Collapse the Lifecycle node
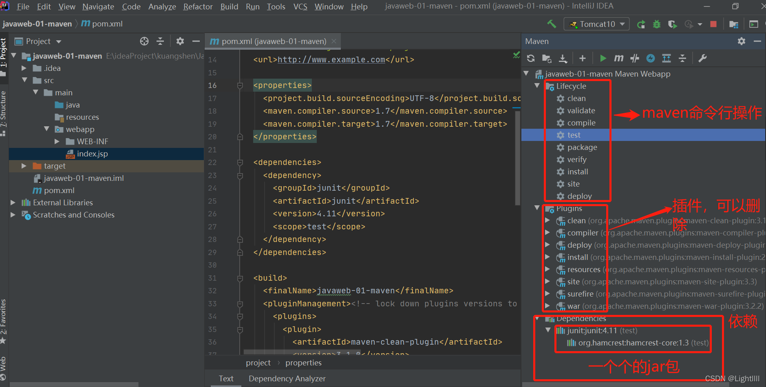 click(x=537, y=86)
